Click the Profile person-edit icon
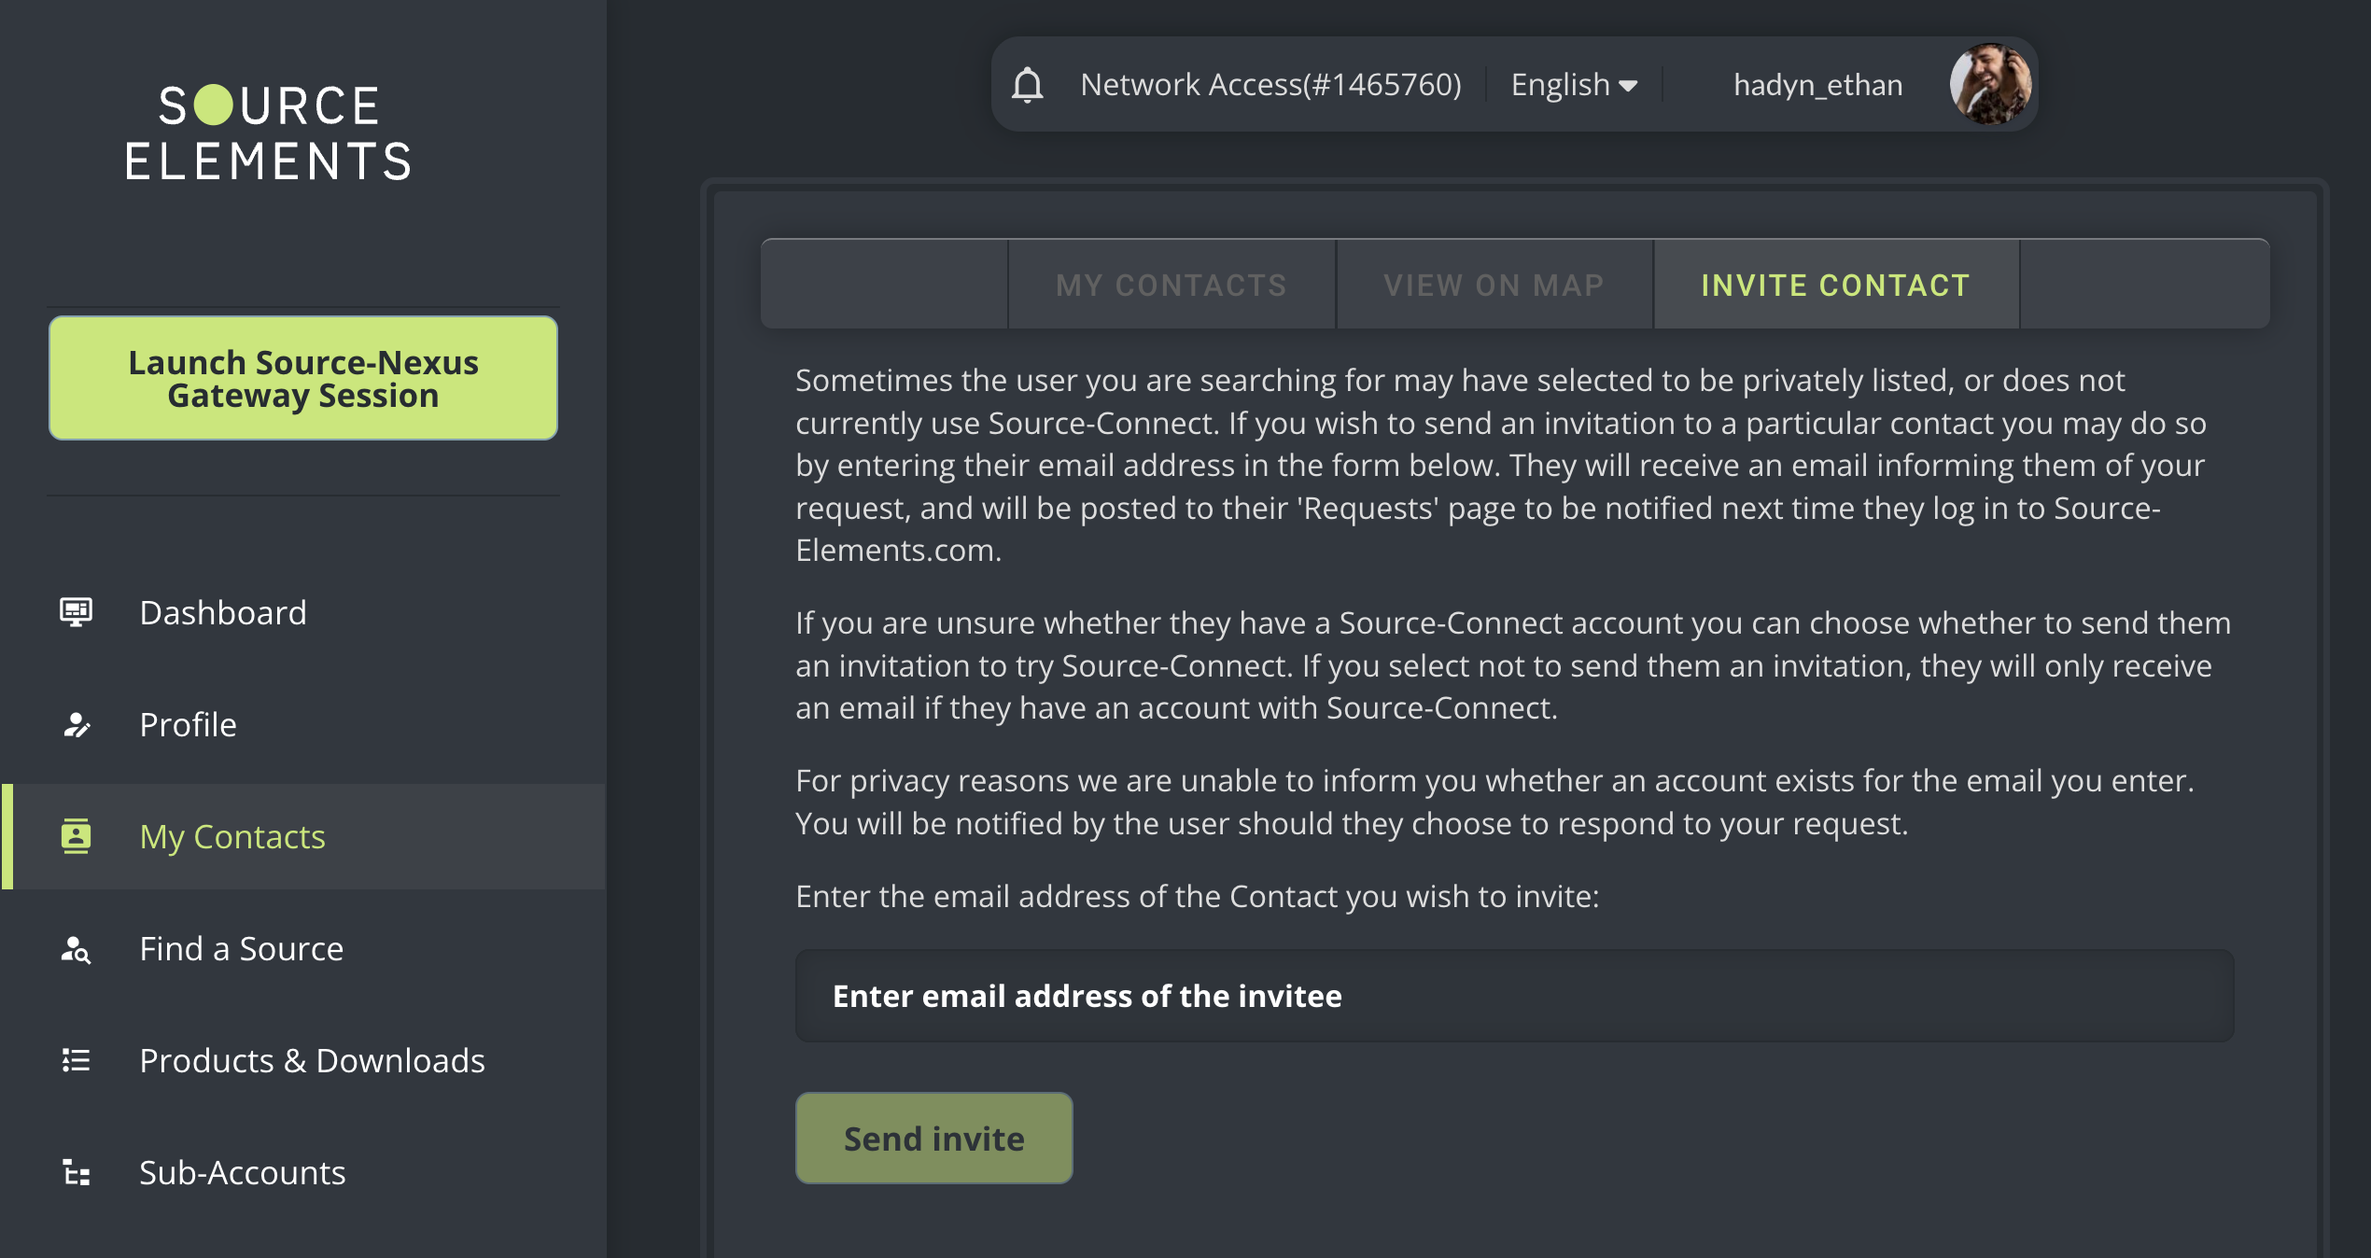Screen dimensions: 2371x1258 [x=76, y=725]
